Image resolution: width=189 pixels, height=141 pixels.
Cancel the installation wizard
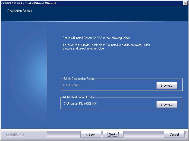pyautogui.click(x=174, y=135)
